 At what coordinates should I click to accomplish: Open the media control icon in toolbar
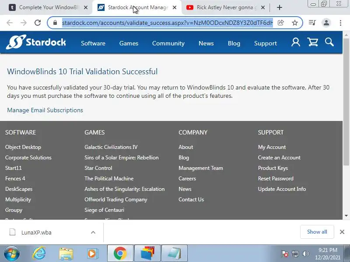coord(312,23)
